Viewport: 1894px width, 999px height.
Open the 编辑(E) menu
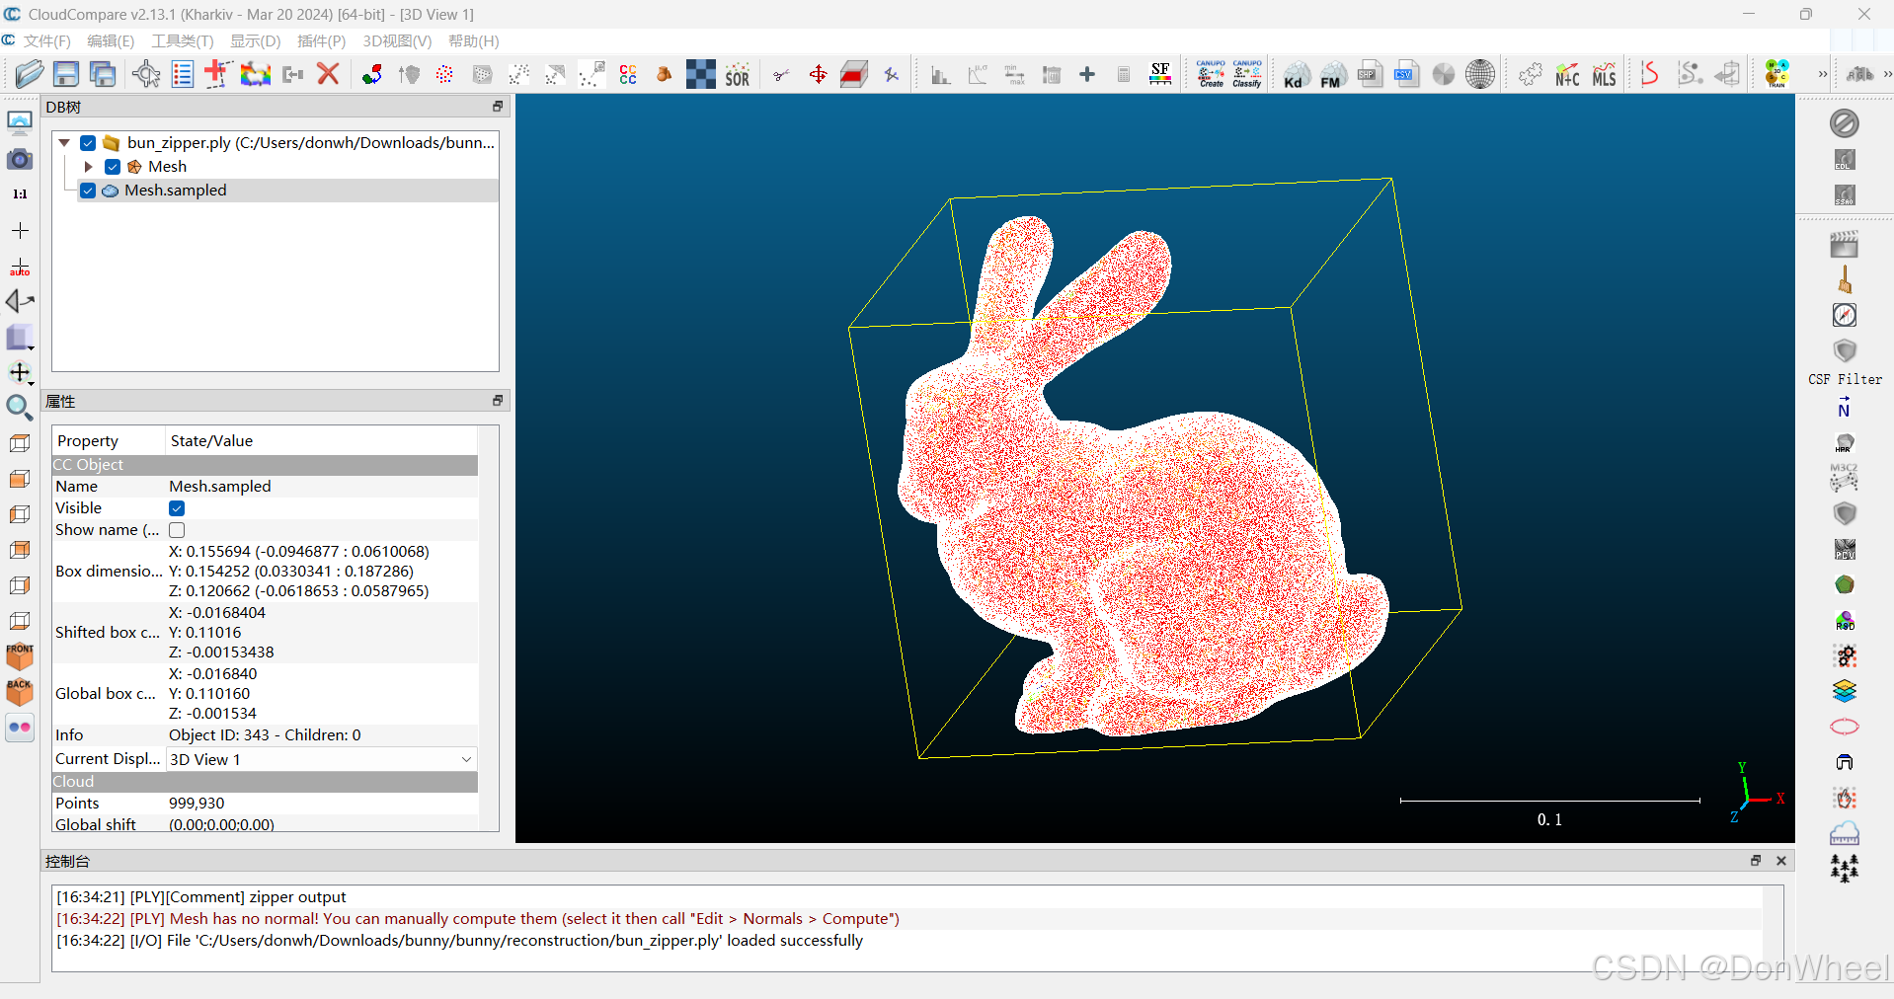(111, 41)
